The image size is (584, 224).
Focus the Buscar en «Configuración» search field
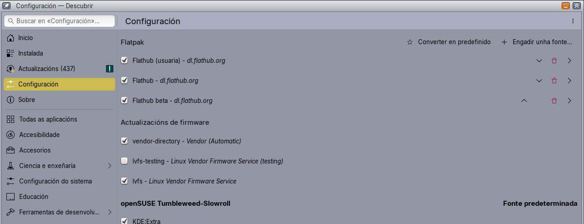(58, 21)
